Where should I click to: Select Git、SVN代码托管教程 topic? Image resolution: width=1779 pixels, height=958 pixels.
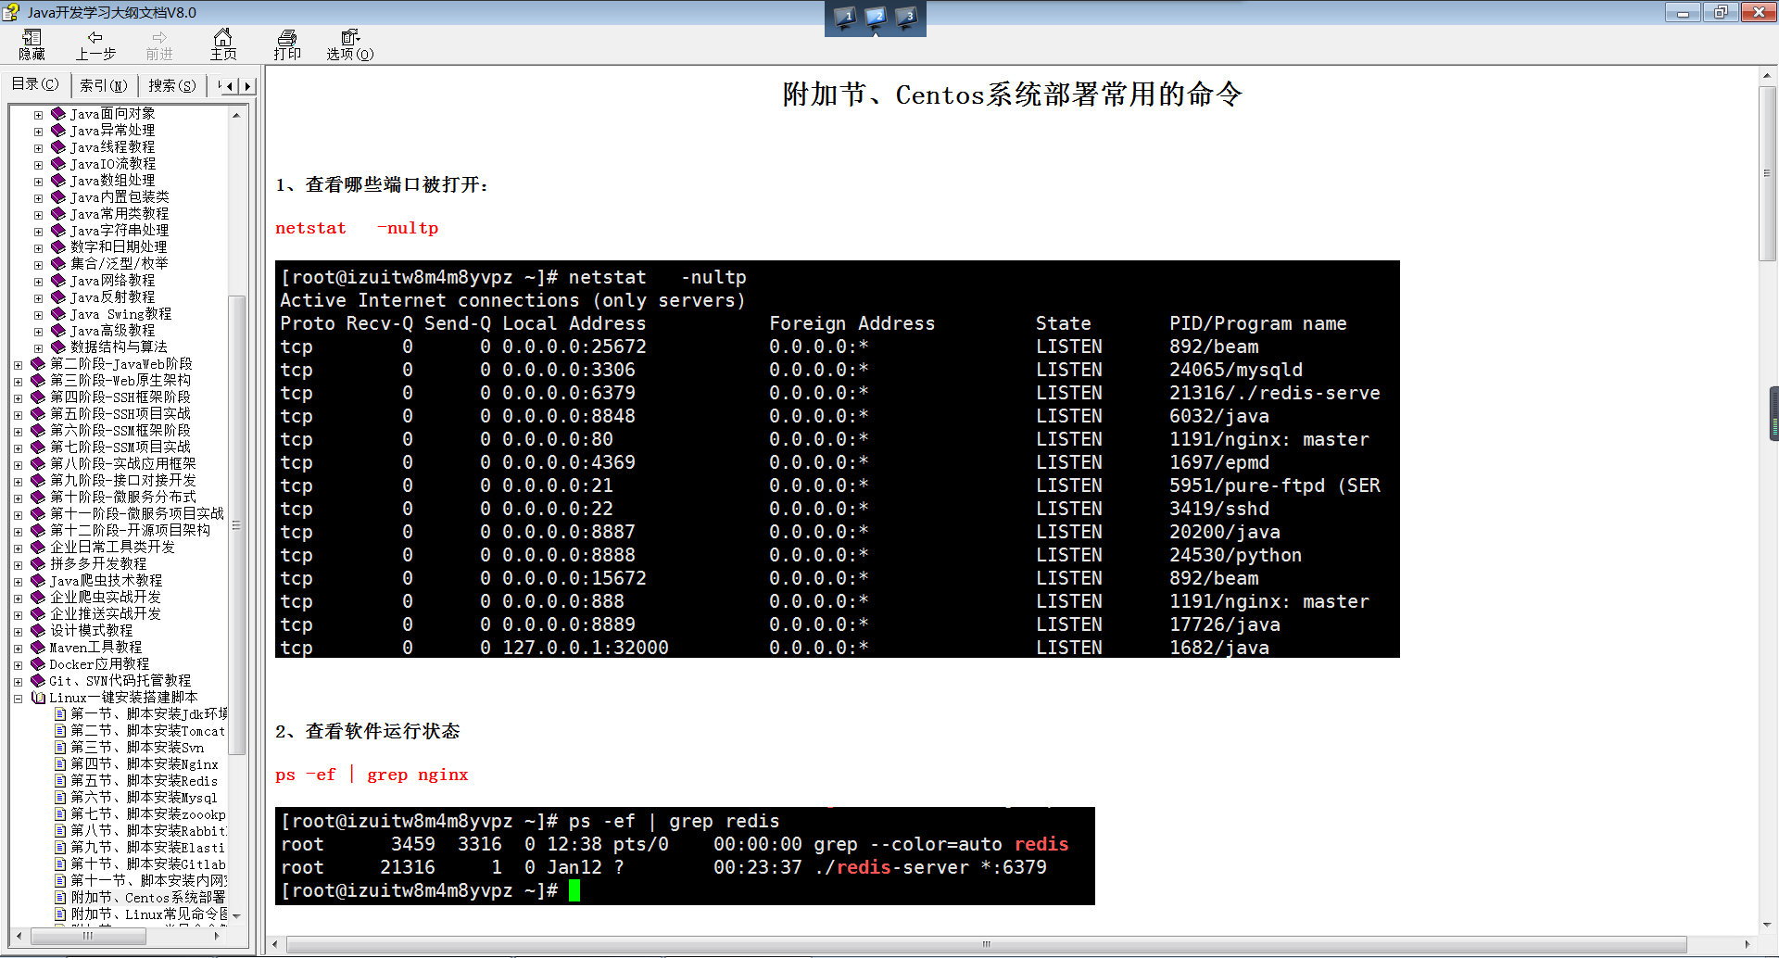coord(120,681)
